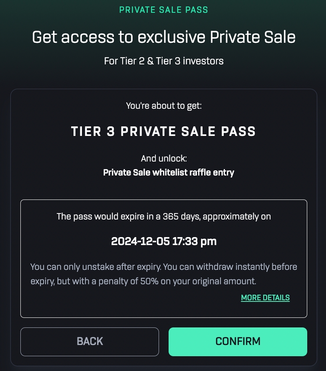Viewport: 326px width, 371px height.
Task: Click 'For Tier 2 & Tier 3 investors' subtitle
Action: [x=164, y=61]
